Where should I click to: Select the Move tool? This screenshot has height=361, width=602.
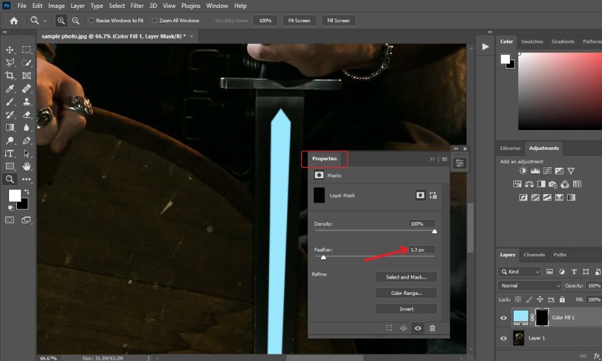coord(10,50)
